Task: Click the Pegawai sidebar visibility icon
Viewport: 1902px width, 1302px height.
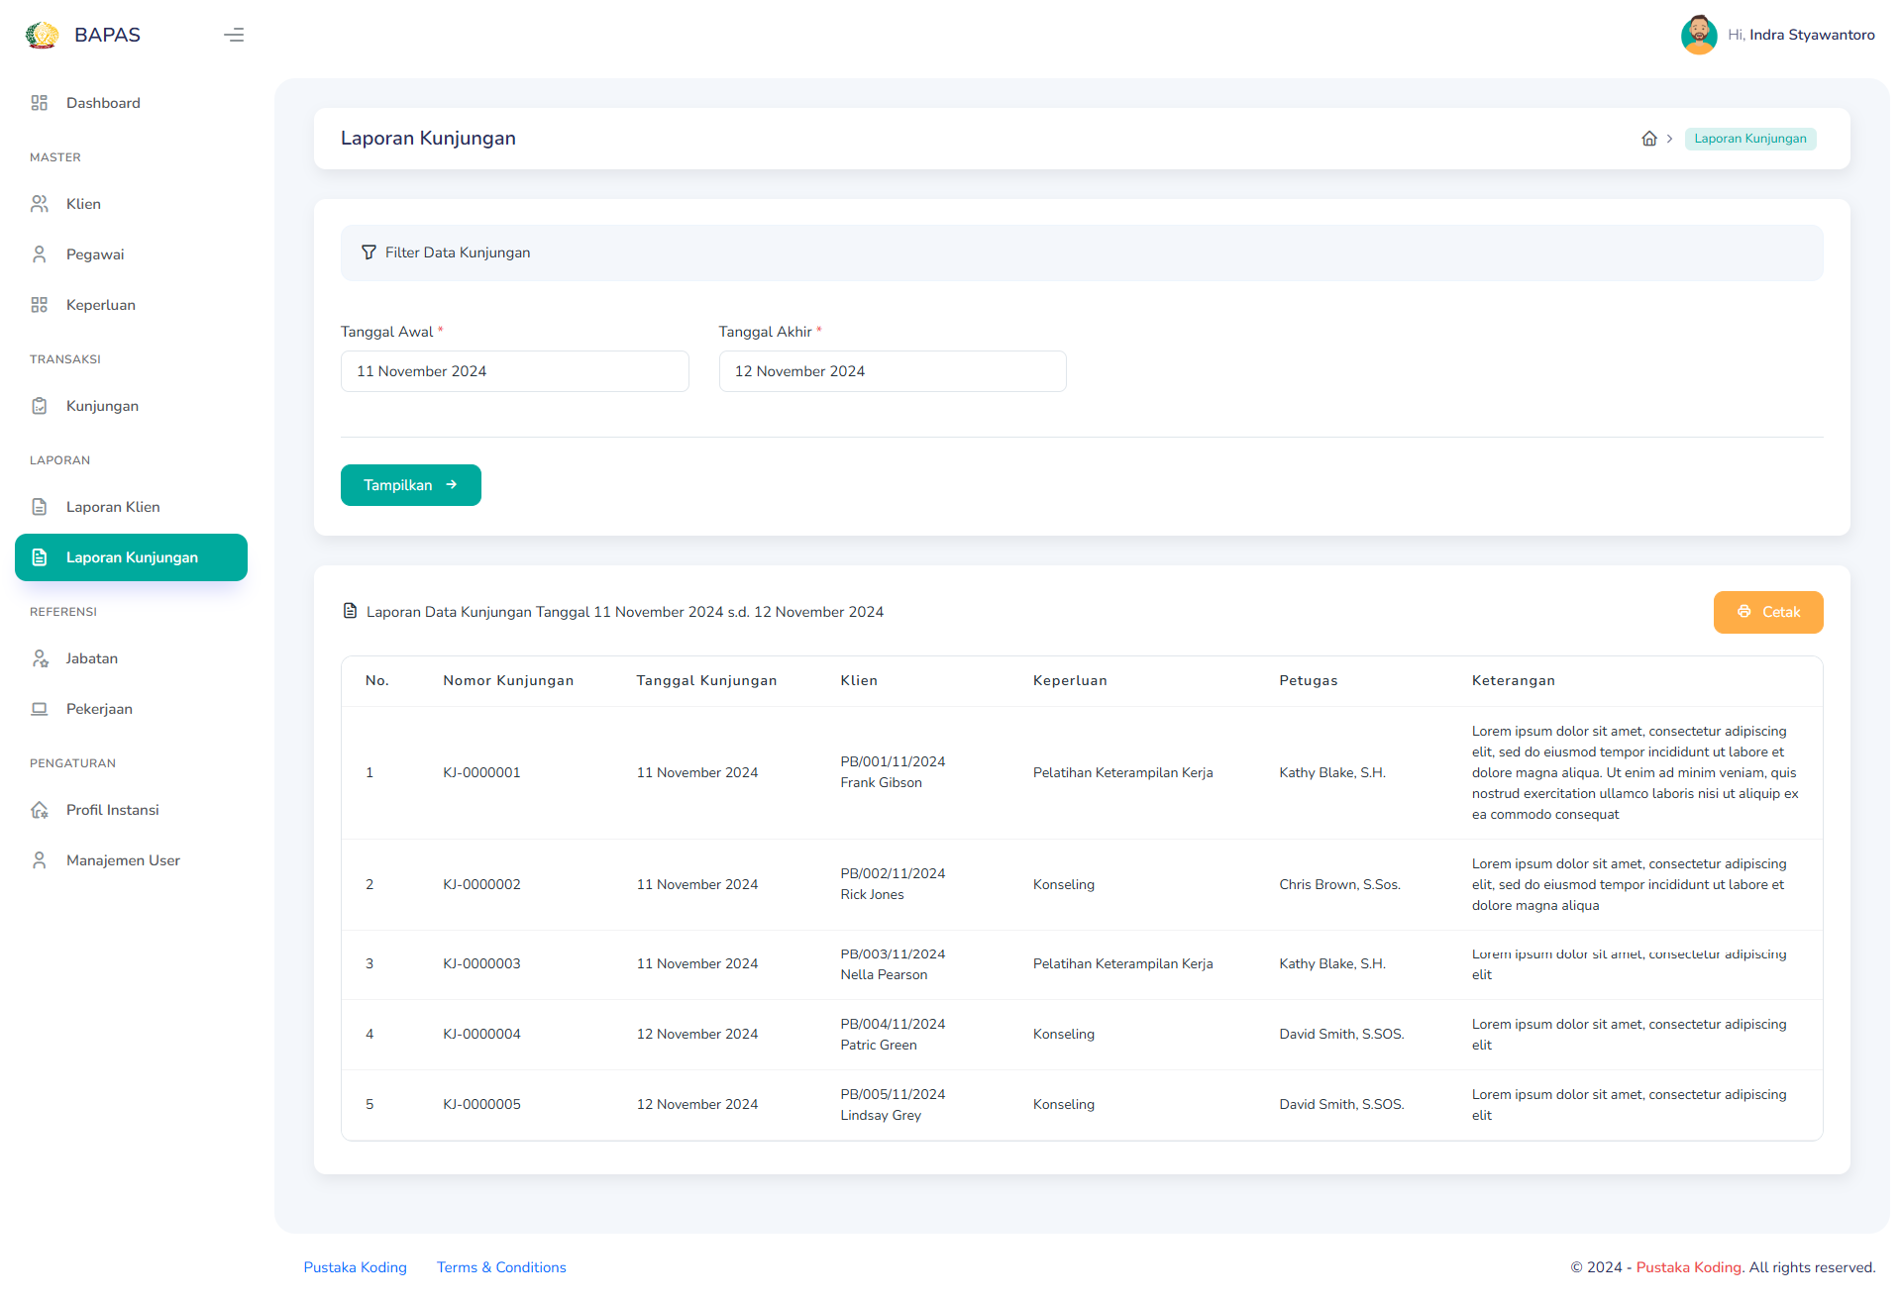Action: [x=39, y=254]
